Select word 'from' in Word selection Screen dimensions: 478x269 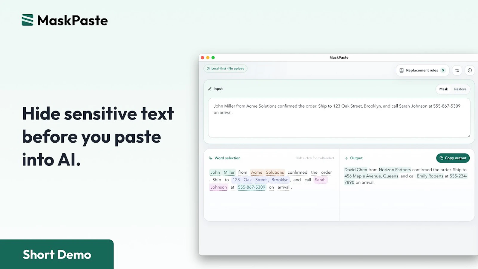243,172
